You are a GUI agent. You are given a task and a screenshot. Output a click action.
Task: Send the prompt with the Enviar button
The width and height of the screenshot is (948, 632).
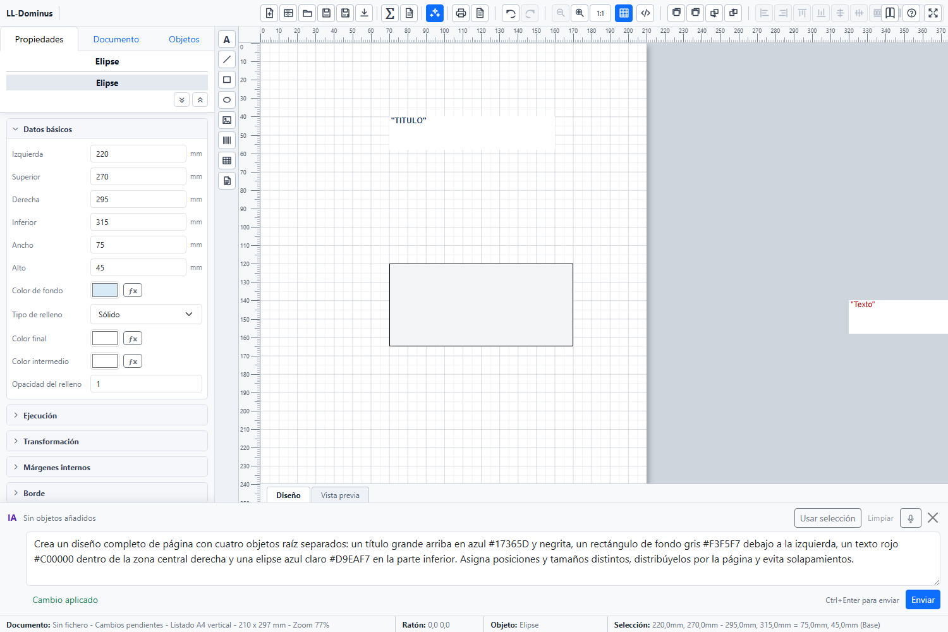click(x=923, y=600)
